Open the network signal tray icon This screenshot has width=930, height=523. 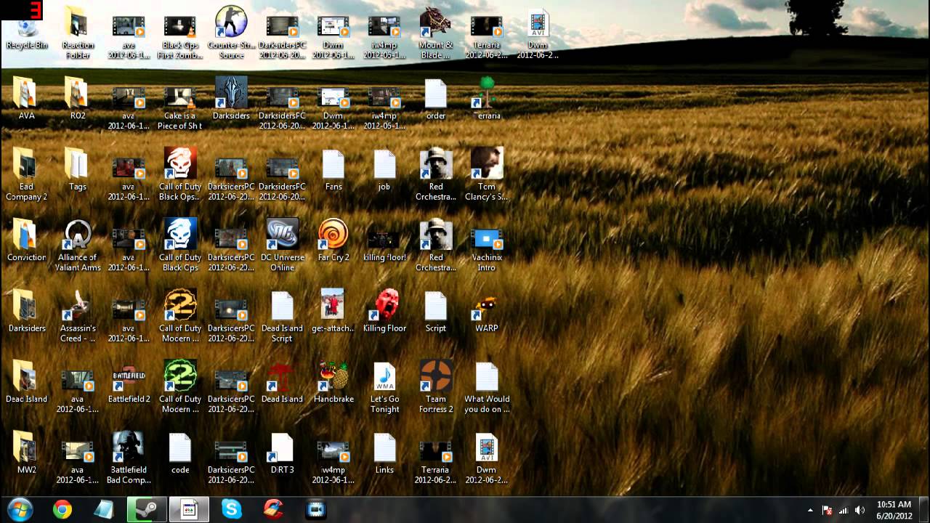tap(844, 510)
